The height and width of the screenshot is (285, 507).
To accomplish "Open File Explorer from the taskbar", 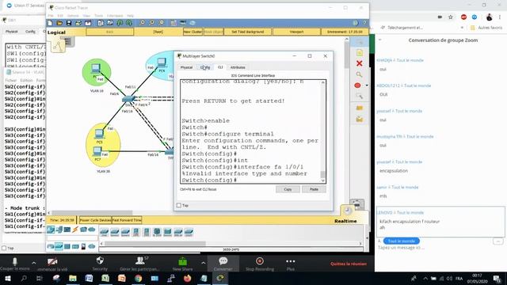I will [73, 278].
